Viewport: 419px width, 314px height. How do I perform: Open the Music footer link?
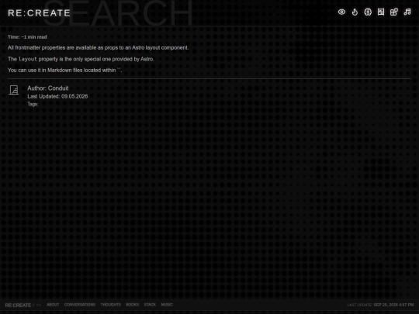coord(167,305)
